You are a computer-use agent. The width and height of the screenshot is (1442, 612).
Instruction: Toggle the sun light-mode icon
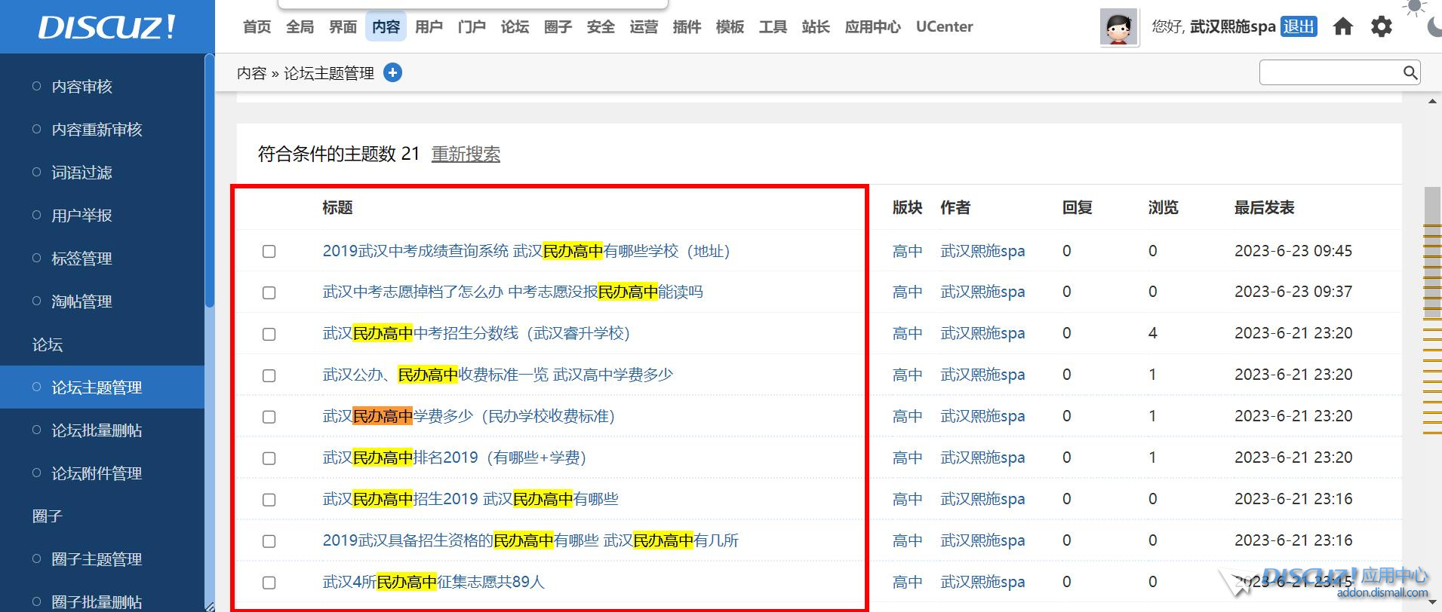click(1414, 8)
